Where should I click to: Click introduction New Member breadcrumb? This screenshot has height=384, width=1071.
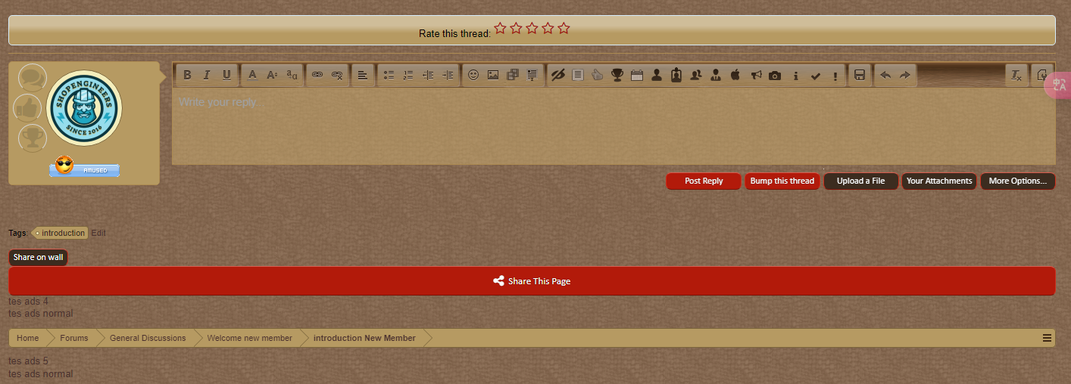364,338
